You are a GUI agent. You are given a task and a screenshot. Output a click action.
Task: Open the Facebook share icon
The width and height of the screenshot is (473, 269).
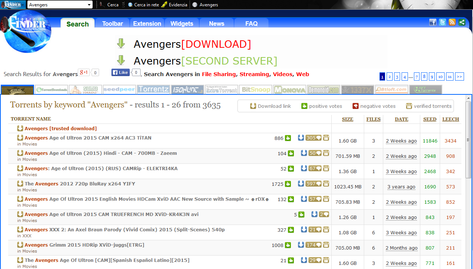tap(433, 22)
